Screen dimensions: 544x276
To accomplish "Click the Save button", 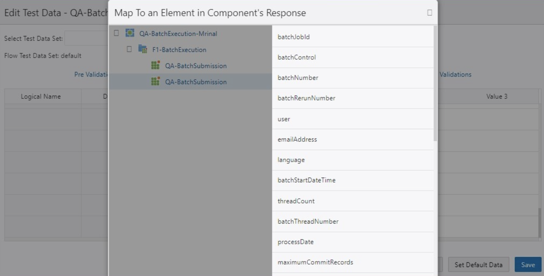I will (528, 265).
